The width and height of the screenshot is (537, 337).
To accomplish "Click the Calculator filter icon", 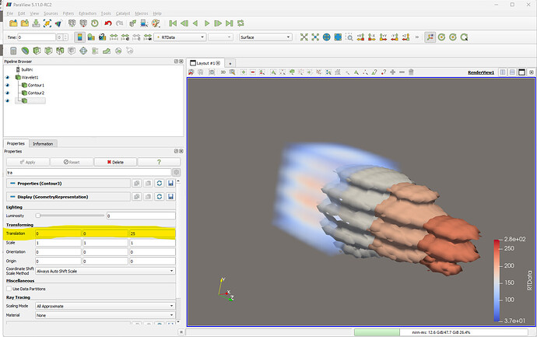I will pos(13,51).
